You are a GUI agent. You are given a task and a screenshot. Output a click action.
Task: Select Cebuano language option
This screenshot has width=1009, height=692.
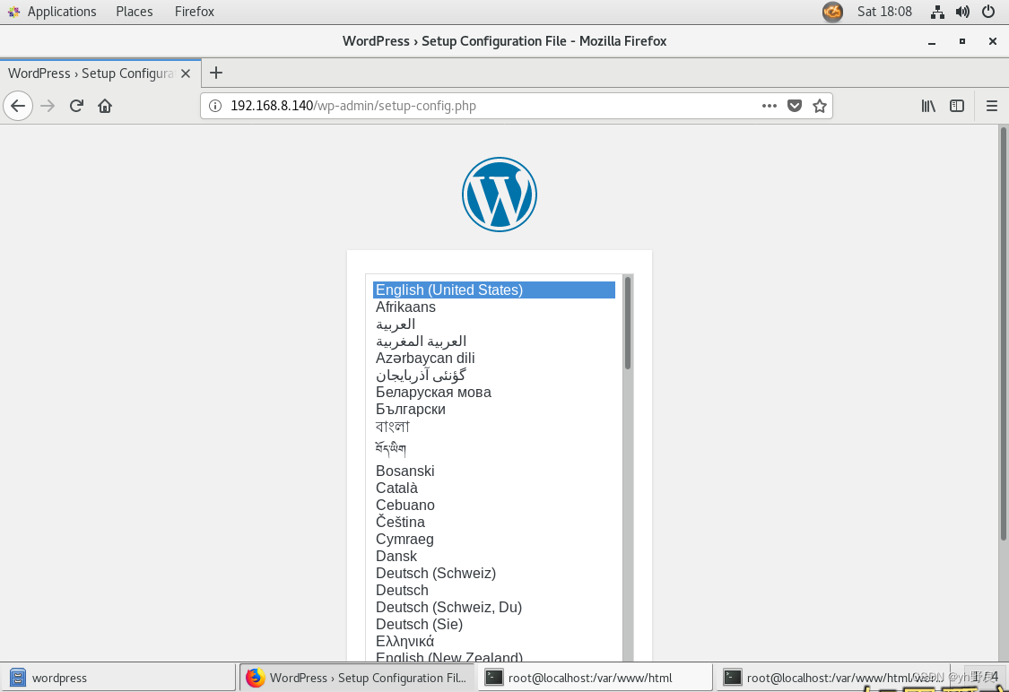tap(493, 505)
